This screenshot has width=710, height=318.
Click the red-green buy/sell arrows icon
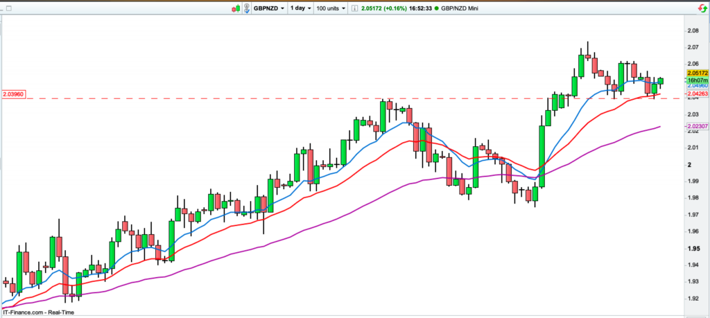coord(702,8)
